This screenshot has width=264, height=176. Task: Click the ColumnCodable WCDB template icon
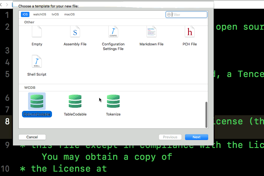point(37,101)
